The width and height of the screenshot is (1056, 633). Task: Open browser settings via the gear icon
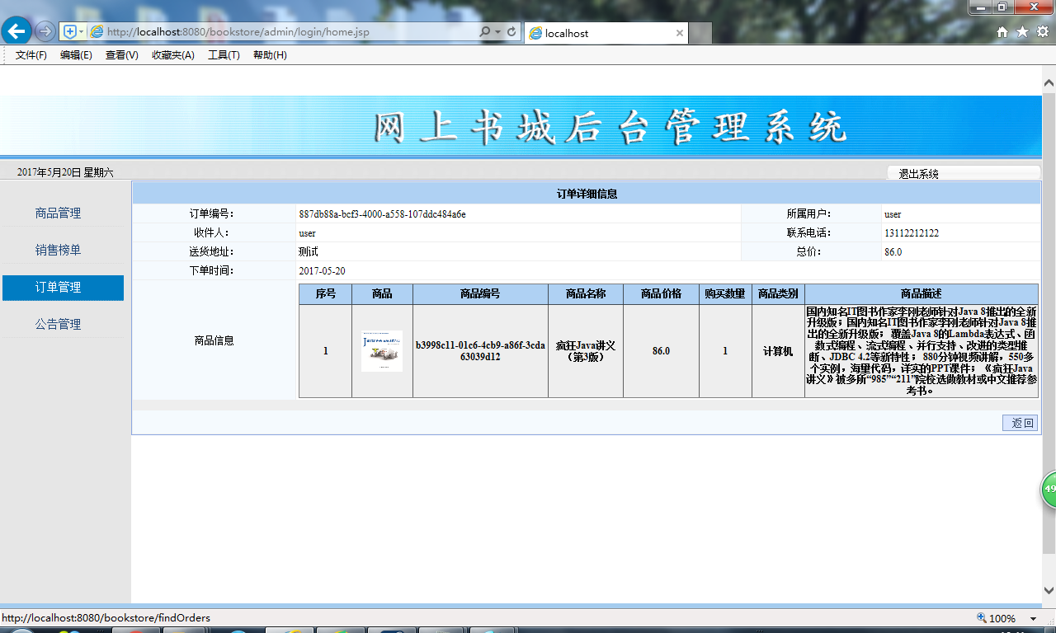[x=1043, y=30]
